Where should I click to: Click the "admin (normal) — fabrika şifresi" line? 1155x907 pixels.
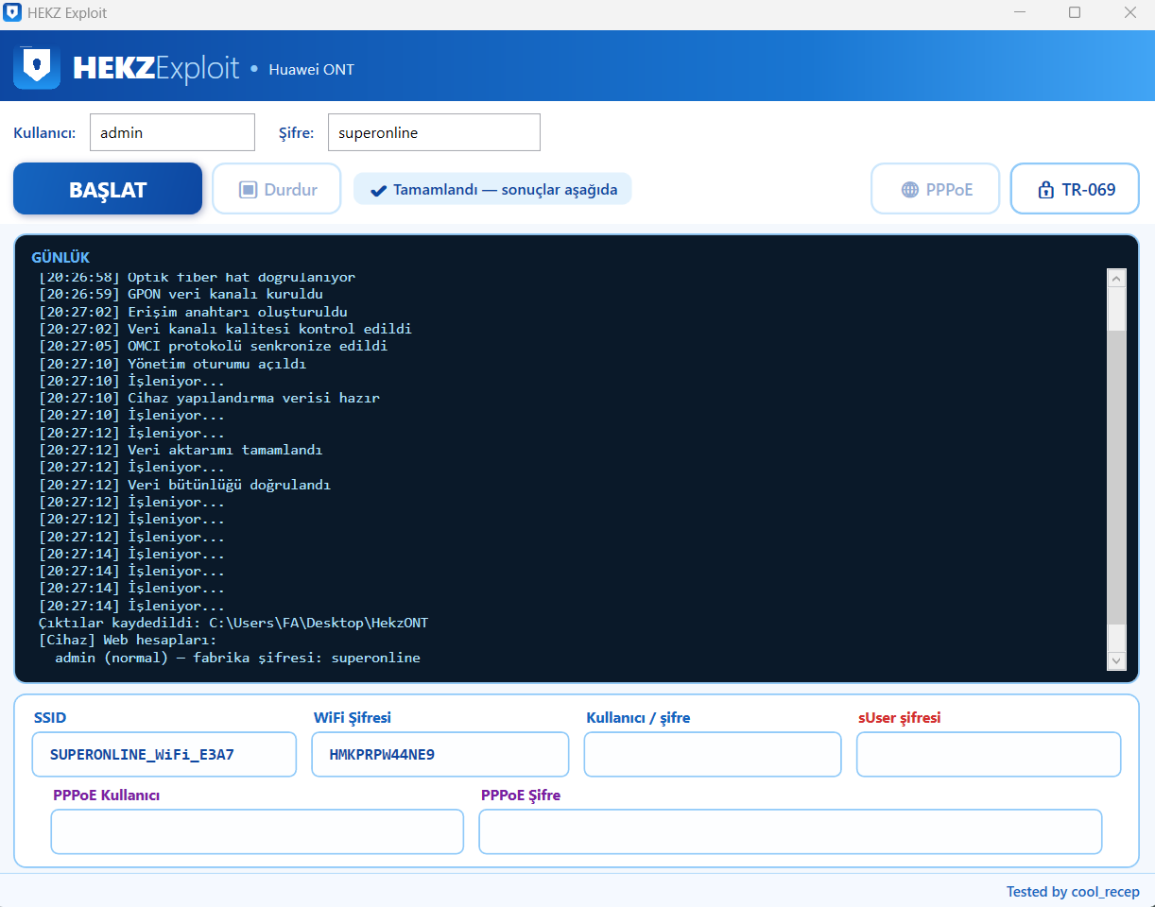pos(237,658)
